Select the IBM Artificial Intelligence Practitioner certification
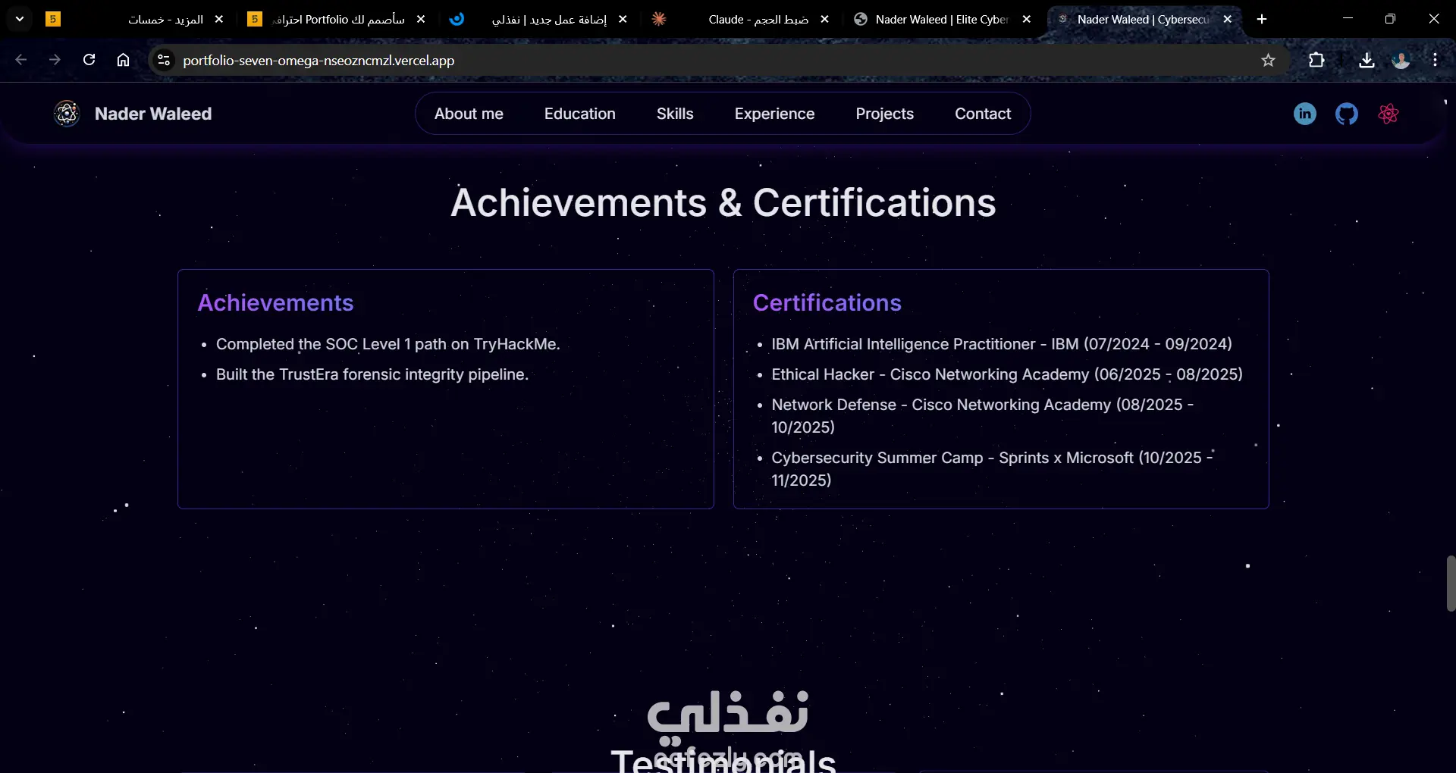1456x773 pixels. coord(1002,344)
